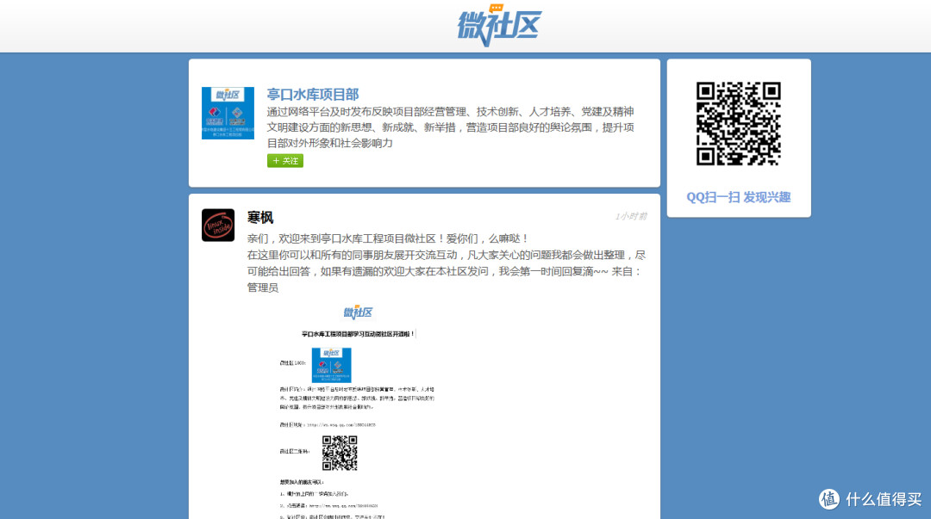Click the post line ending with 来自：

[444, 271]
